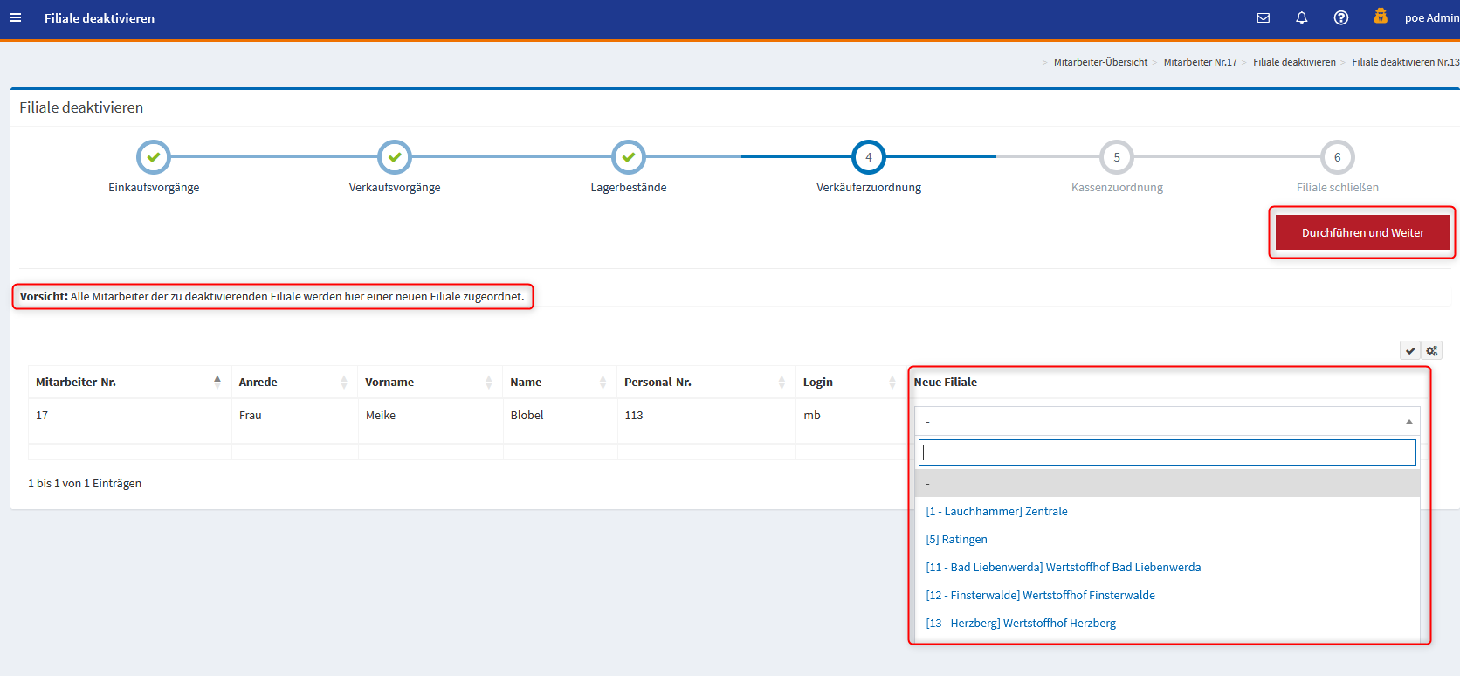Open the messages envelope icon
Viewport: 1460px width, 676px height.
[1263, 18]
